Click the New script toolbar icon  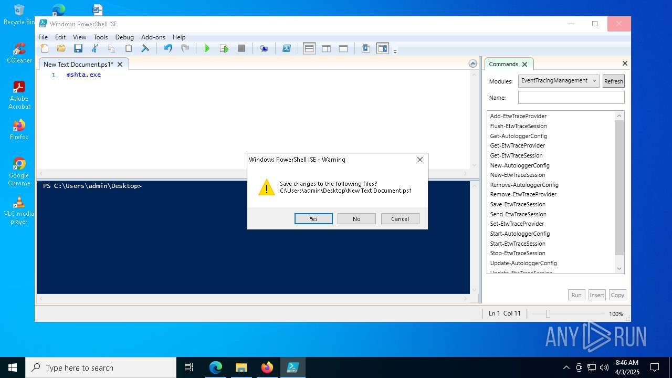[x=45, y=48]
